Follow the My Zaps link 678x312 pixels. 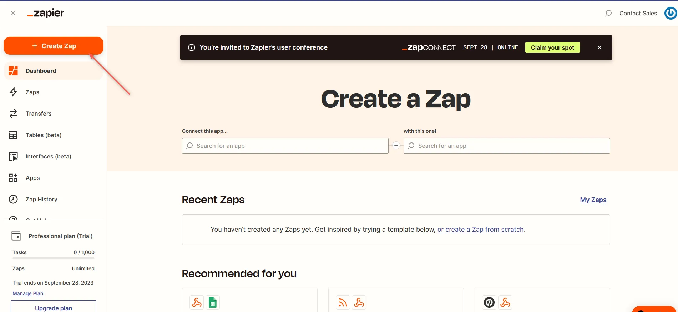(593, 200)
